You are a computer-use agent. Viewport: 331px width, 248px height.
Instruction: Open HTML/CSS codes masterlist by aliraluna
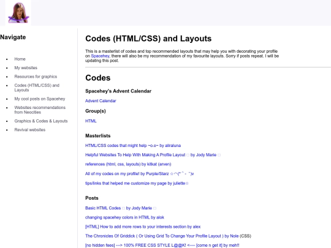click(133, 146)
